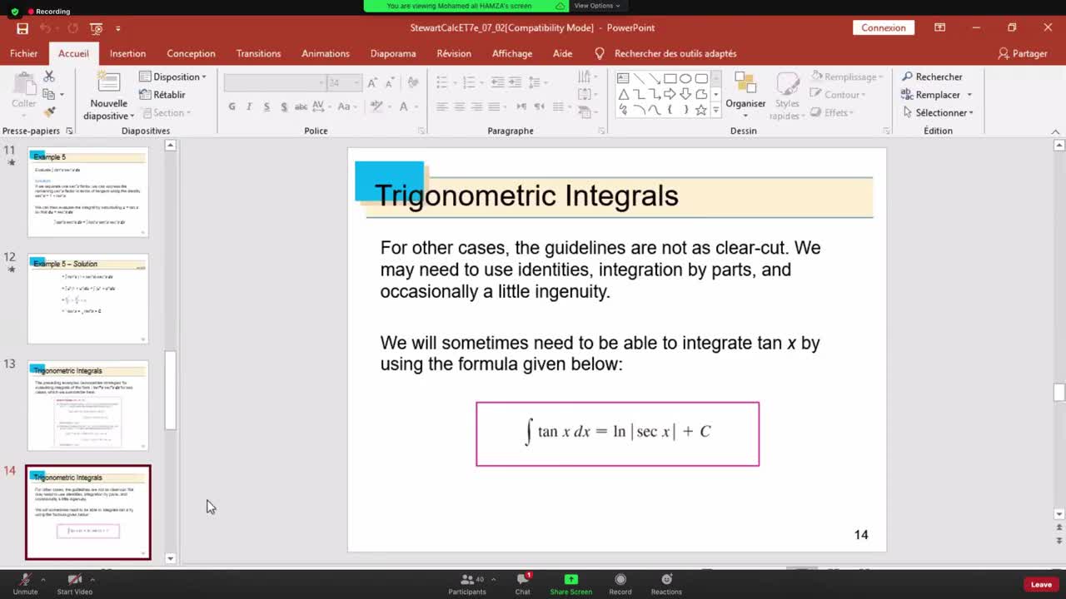Center the paragraph text
The image size is (1066, 599).
460,106
